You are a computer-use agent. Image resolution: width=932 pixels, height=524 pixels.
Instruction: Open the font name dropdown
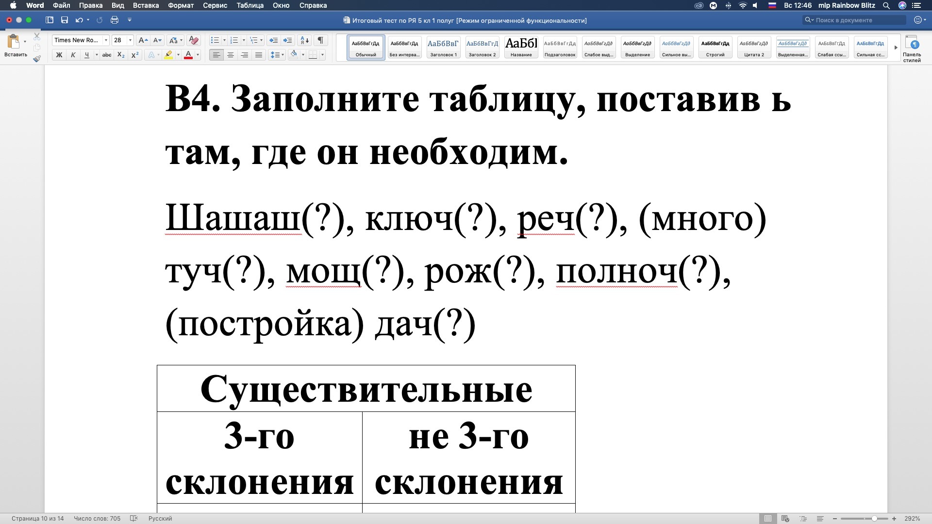pyautogui.click(x=106, y=40)
